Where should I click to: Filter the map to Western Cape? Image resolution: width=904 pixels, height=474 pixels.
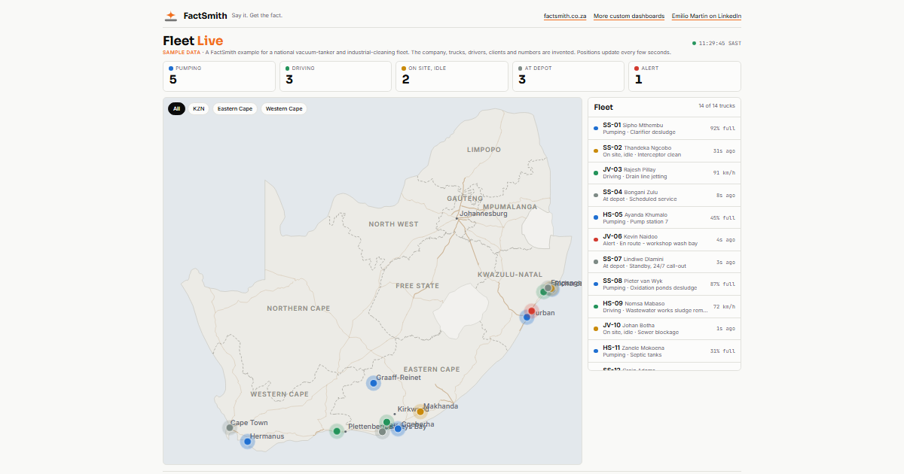click(284, 108)
